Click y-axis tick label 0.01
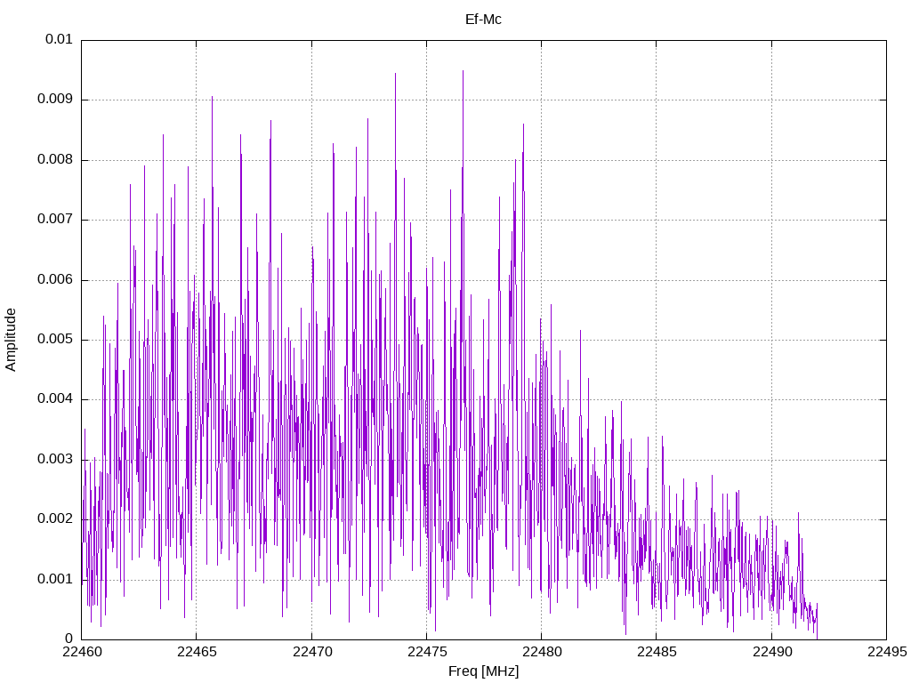Image resolution: width=911 pixels, height=683 pixels. pyautogui.click(x=60, y=39)
